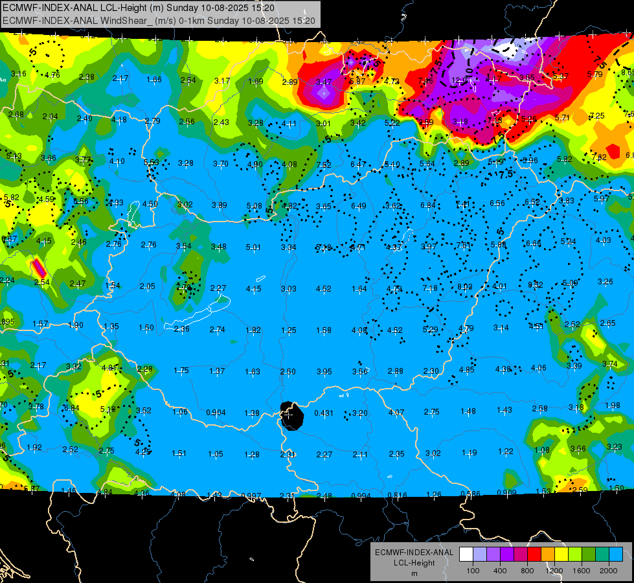The image size is (634, 583).
Task: Click the wind shear value 5.29
Action: point(430,330)
